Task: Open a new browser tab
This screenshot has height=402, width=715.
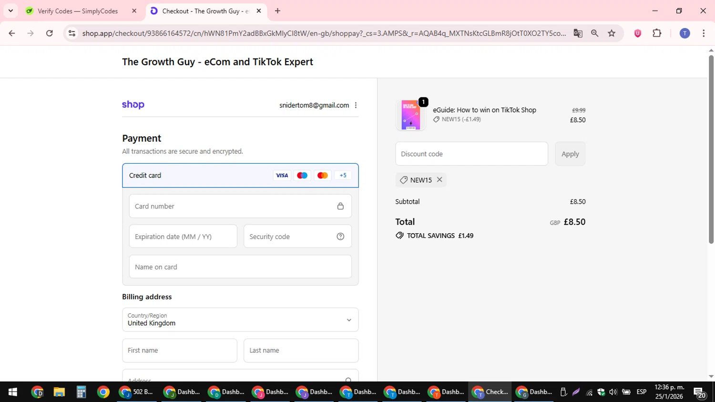Action: 278,11
